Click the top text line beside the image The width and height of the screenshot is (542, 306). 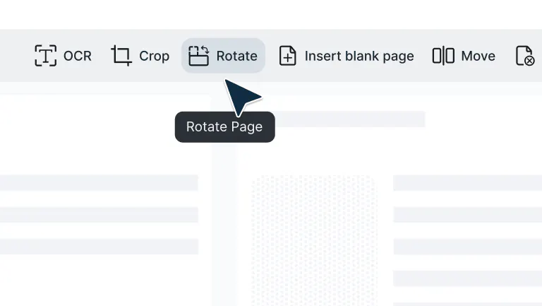pyautogui.click(x=467, y=183)
